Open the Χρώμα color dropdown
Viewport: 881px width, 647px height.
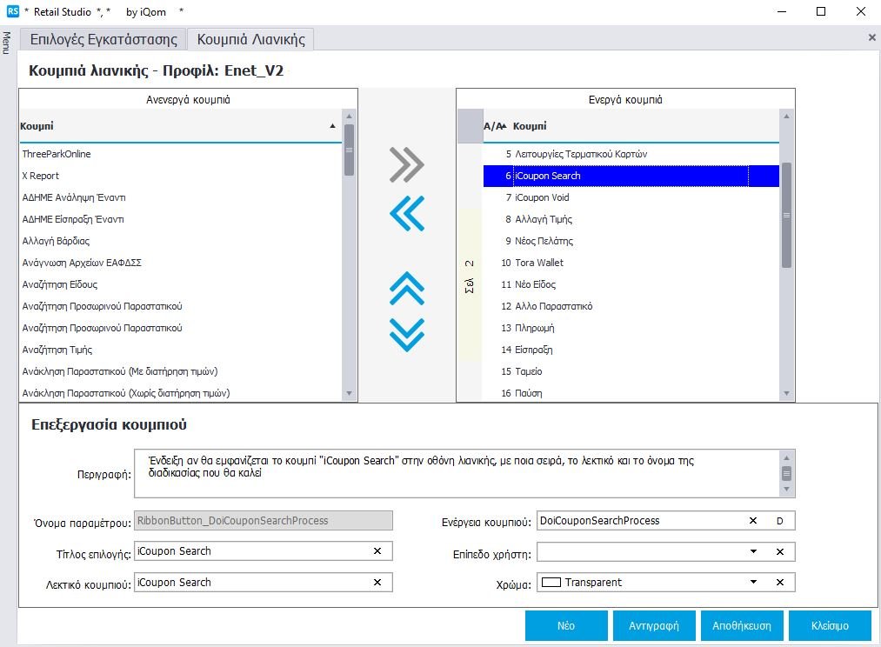[753, 583]
